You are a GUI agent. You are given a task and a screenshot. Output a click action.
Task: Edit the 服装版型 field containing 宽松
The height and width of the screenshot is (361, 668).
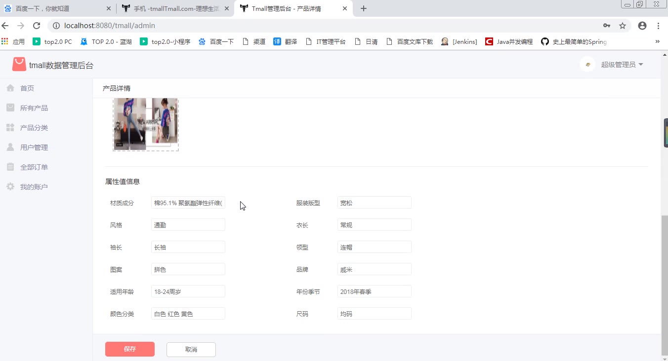(x=375, y=203)
